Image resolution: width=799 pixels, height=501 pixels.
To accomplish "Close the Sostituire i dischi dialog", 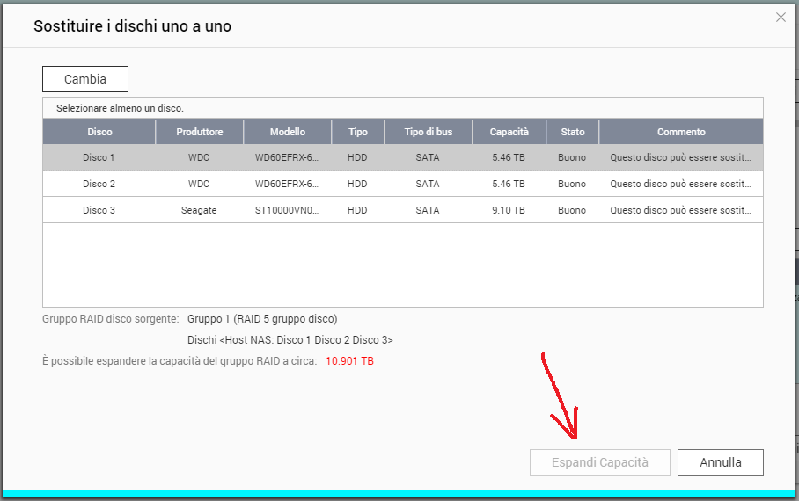I will [781, 18].
